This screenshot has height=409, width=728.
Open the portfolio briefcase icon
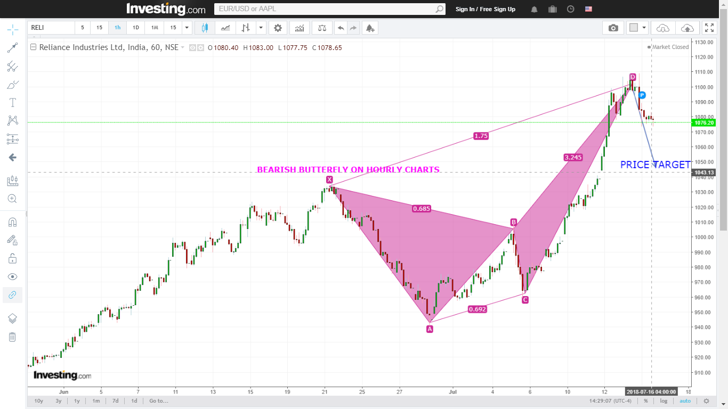552,9
